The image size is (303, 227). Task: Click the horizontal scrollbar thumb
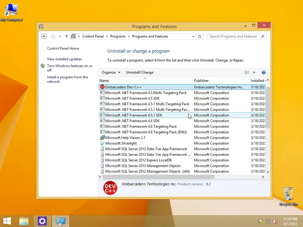159,177
